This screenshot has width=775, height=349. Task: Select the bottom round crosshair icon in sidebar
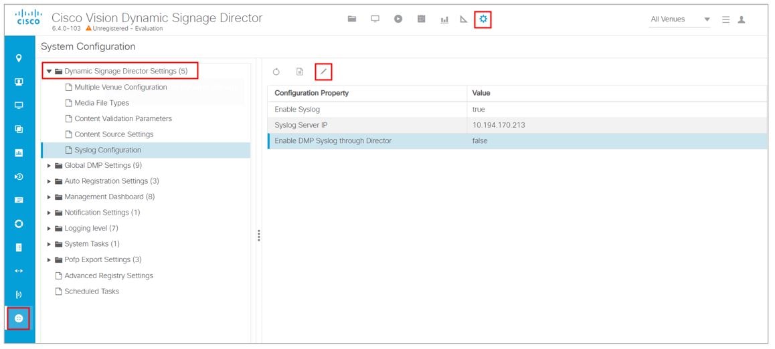(19, 318)
